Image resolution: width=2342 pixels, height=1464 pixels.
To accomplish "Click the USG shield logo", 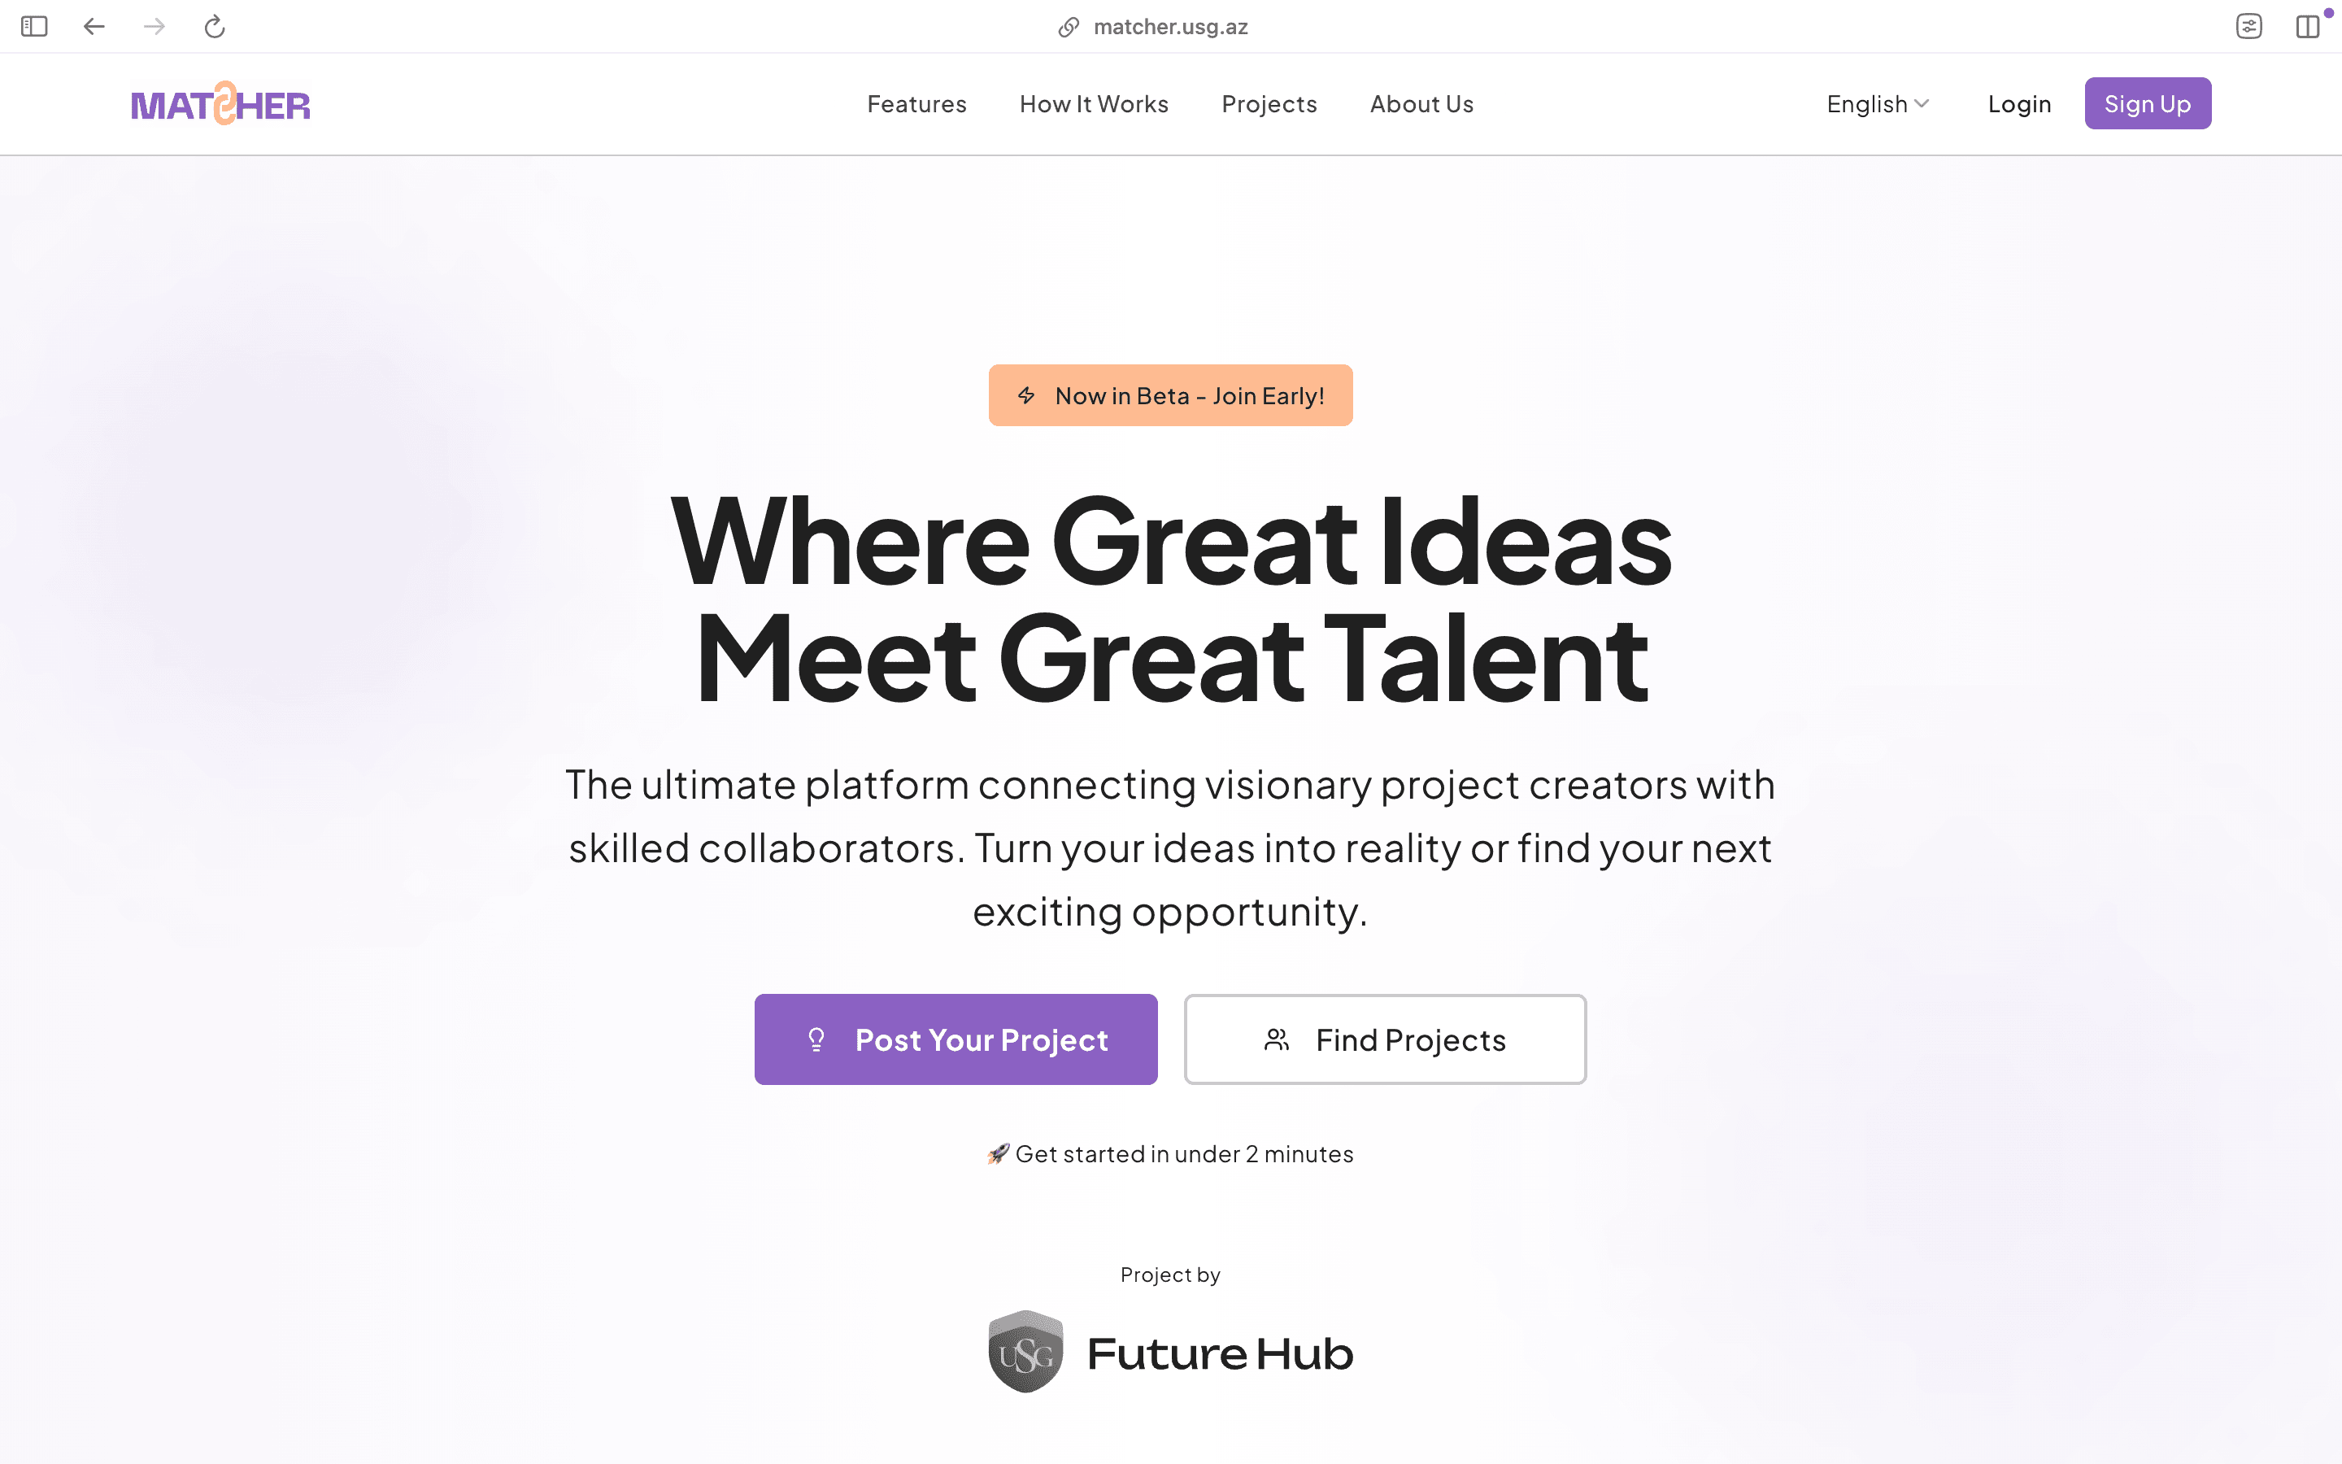I will 1025,1352.
